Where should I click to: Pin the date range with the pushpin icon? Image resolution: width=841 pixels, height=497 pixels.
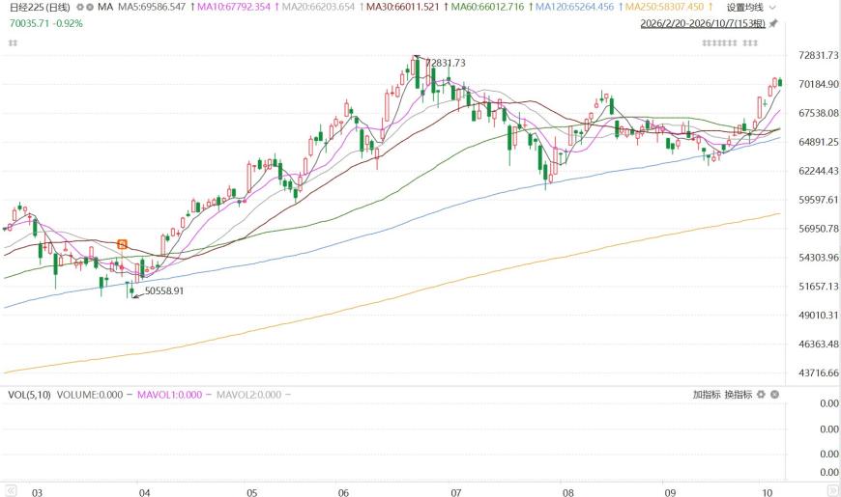point(773,23)
